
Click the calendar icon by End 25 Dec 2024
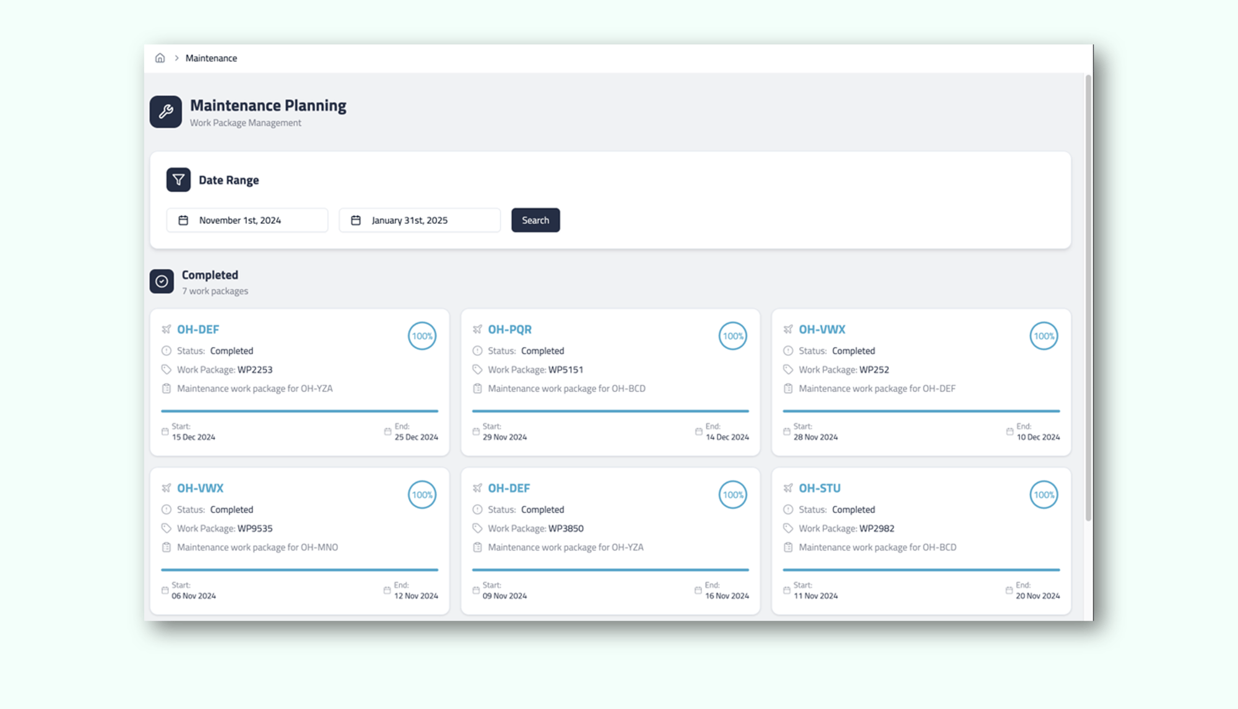(387, 431)
